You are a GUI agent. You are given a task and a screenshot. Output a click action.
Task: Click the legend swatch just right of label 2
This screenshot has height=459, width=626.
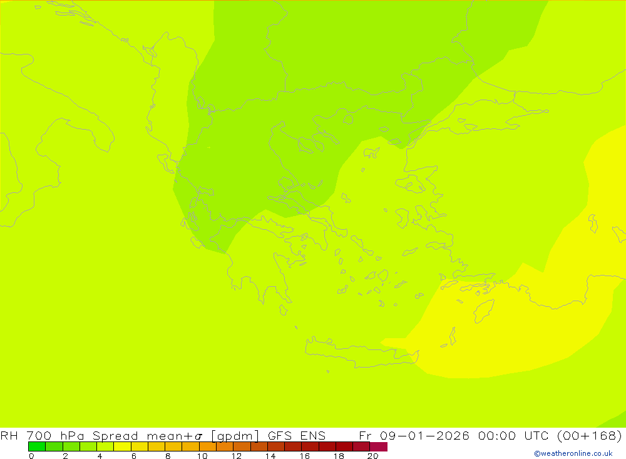[71, 446]
